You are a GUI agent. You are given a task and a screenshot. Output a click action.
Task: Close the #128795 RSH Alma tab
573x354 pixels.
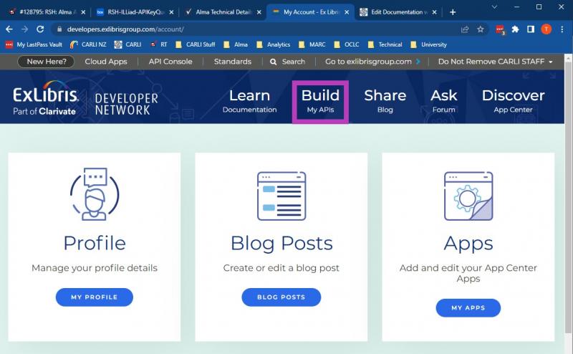tap(83, 12)
